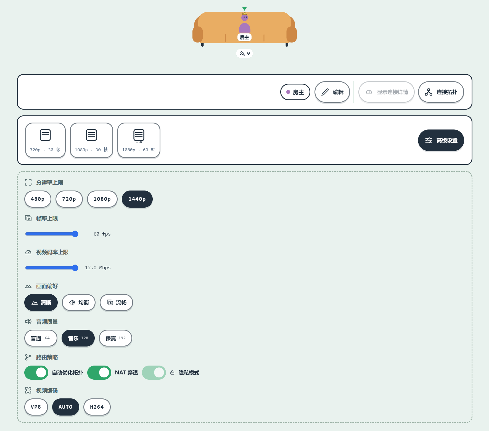Open 连接拓扑 topology view
The image size is (489, 431).
click(441, 92)
